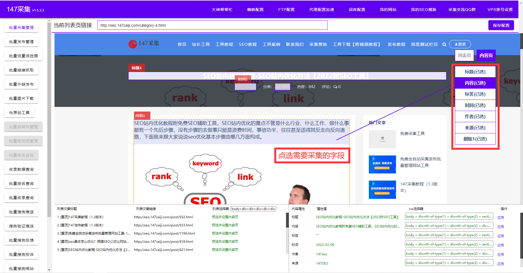Click 发布教程 in the site navigation
This screenshot has width=523, height=273.
coord(396,44)
